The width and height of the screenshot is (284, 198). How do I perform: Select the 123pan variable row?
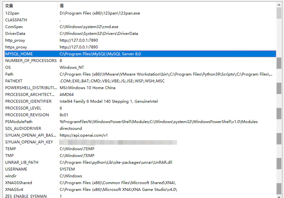(140, 13)
